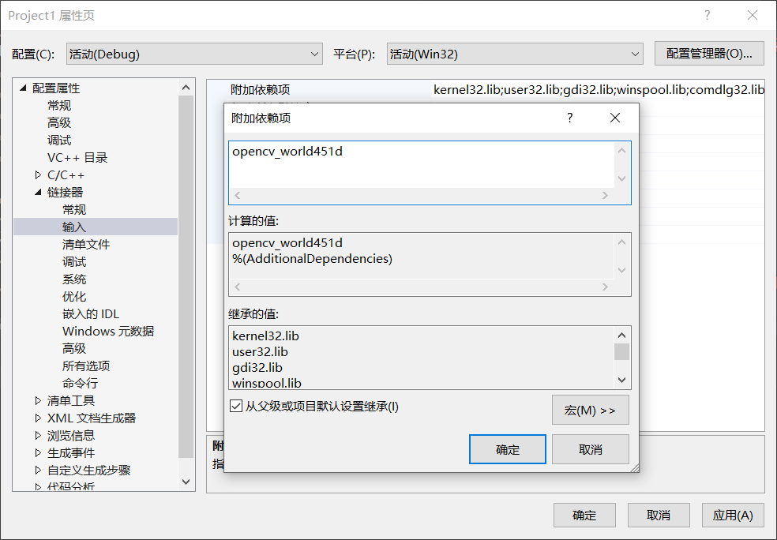This screenshot has width=777, height=540.
Task: Click 应用(A) button
Action: (733, 516)
